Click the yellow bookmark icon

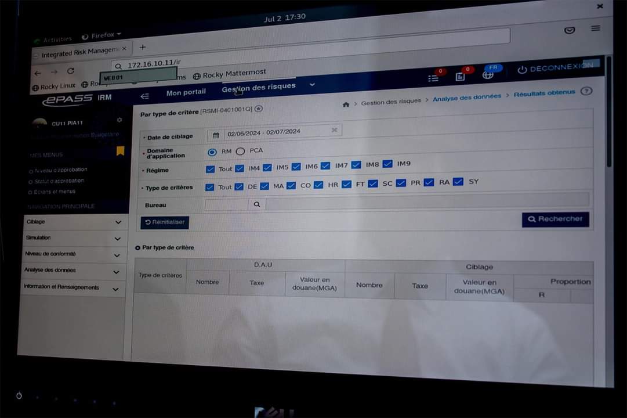120,151
